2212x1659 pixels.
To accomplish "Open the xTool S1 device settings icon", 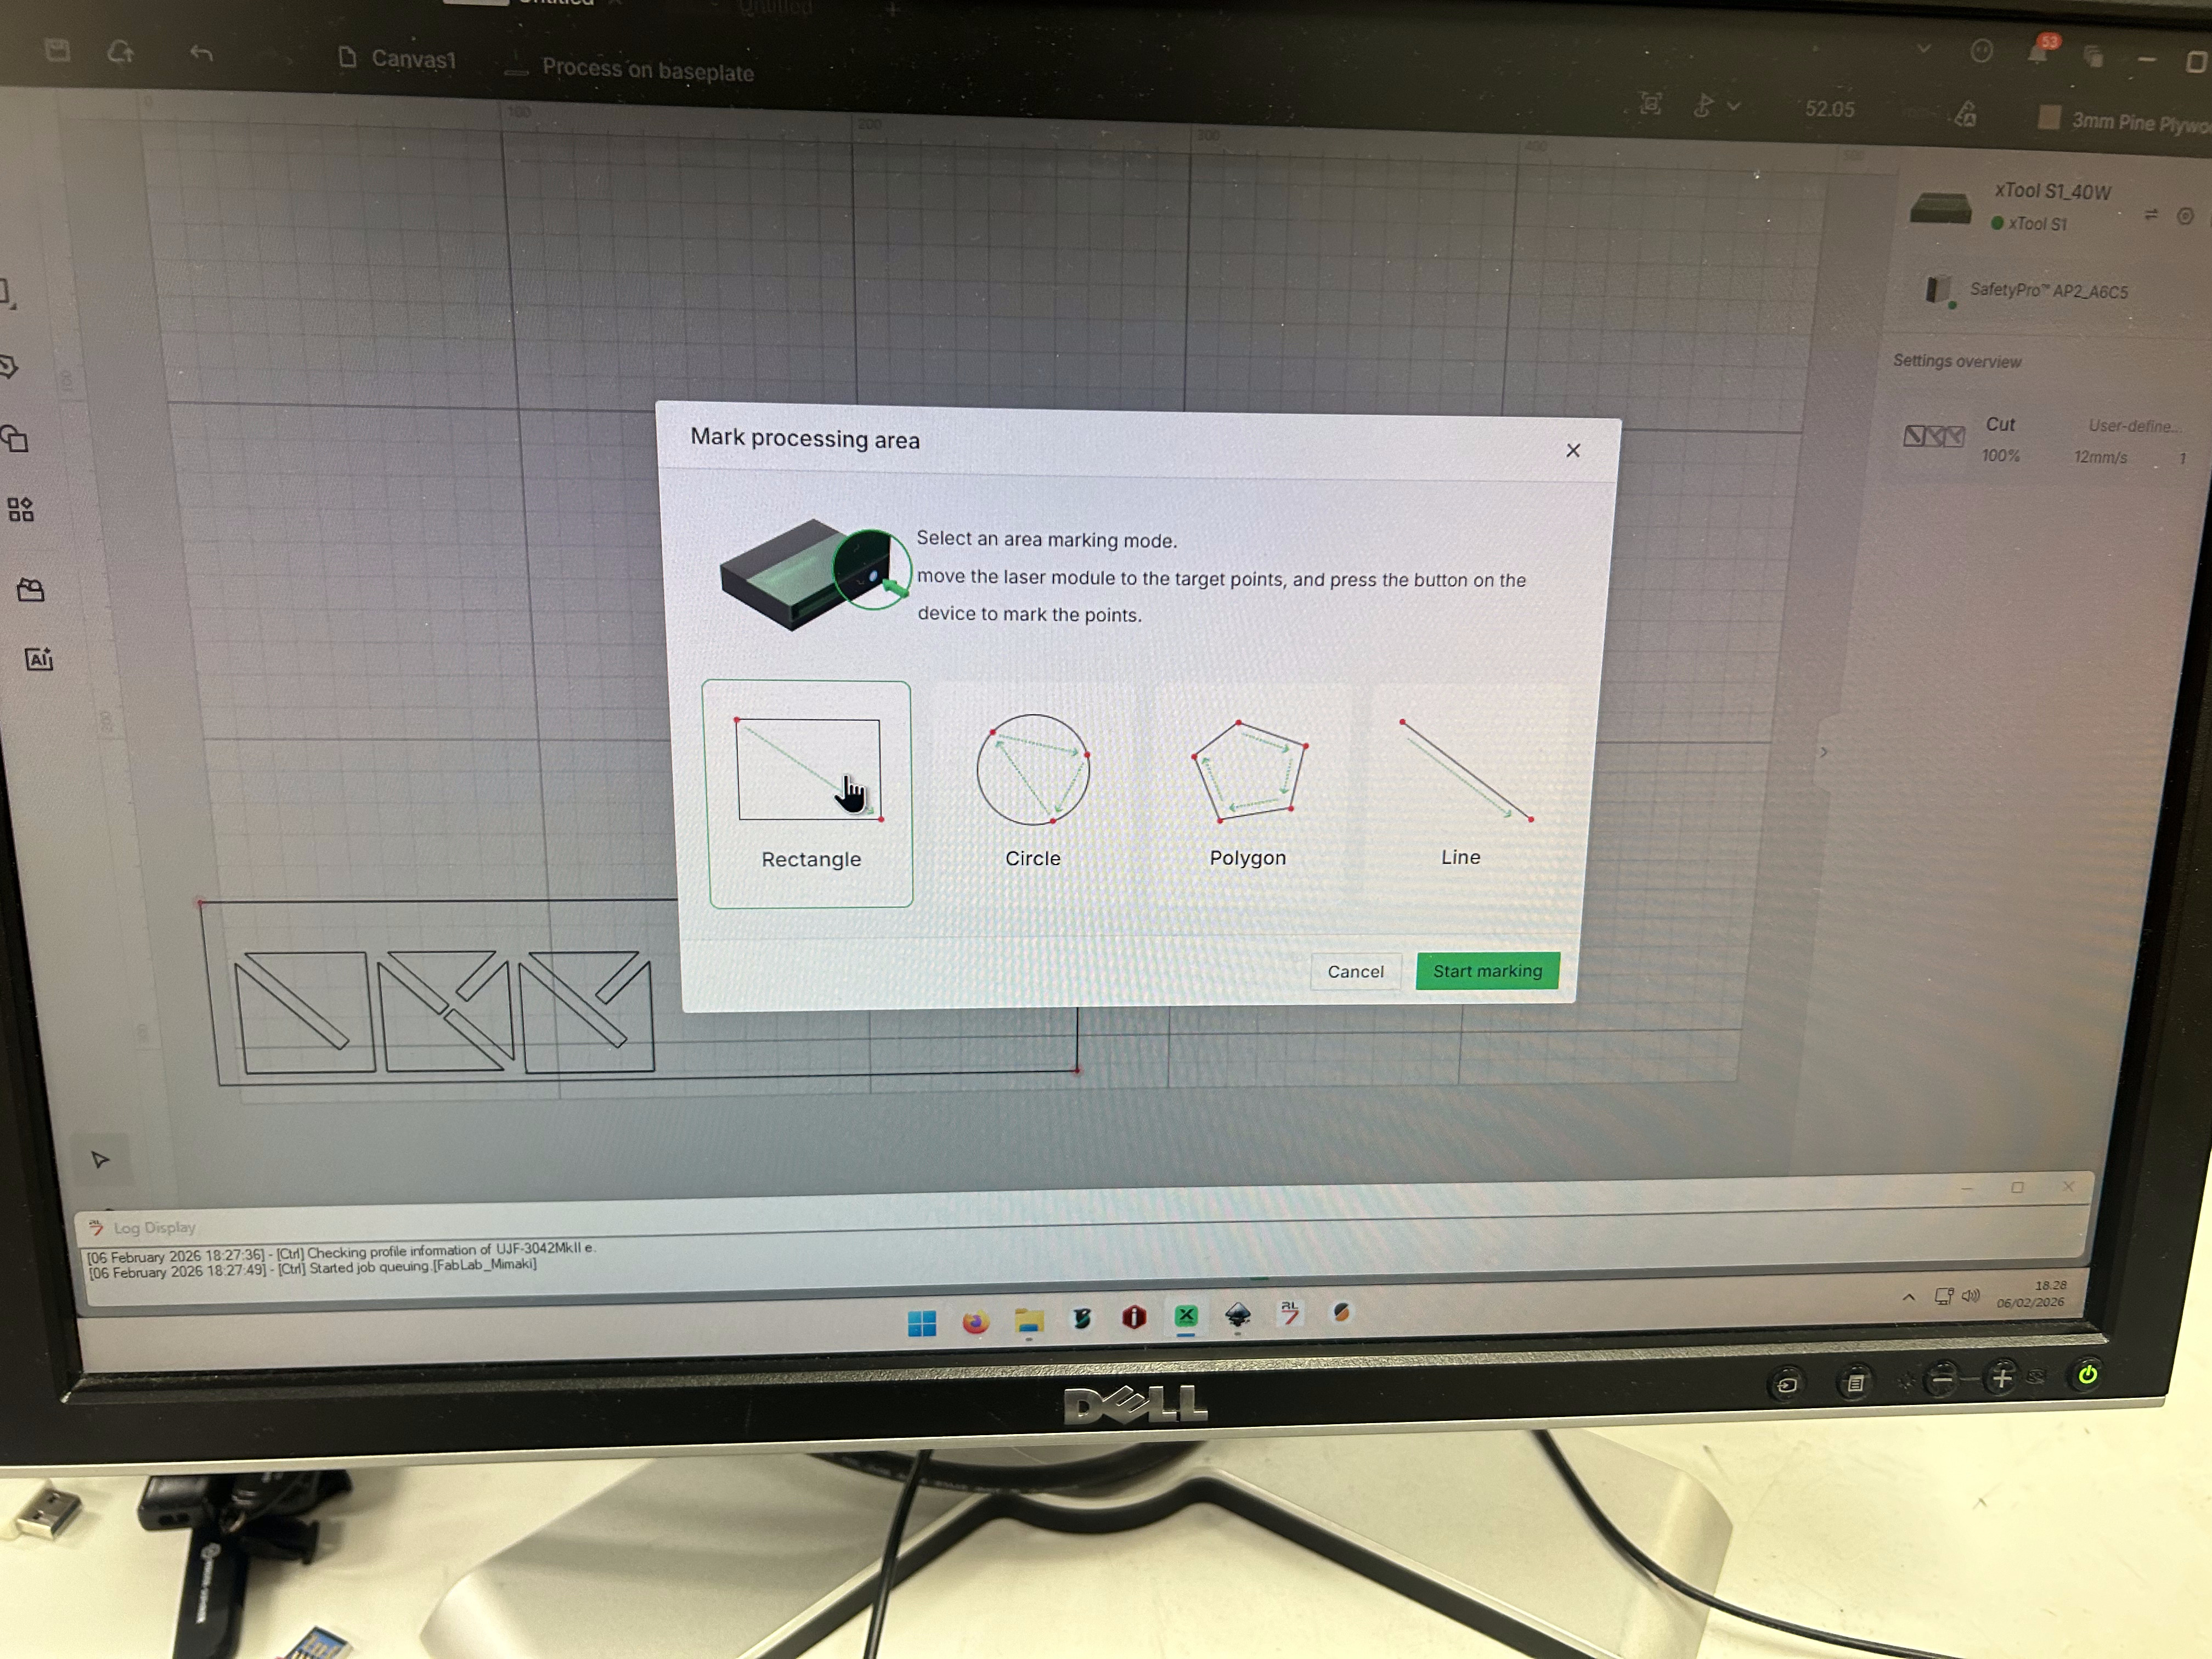I will [x=2185, y=216].
